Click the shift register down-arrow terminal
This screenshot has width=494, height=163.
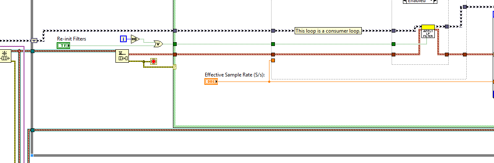coord(34,41)
